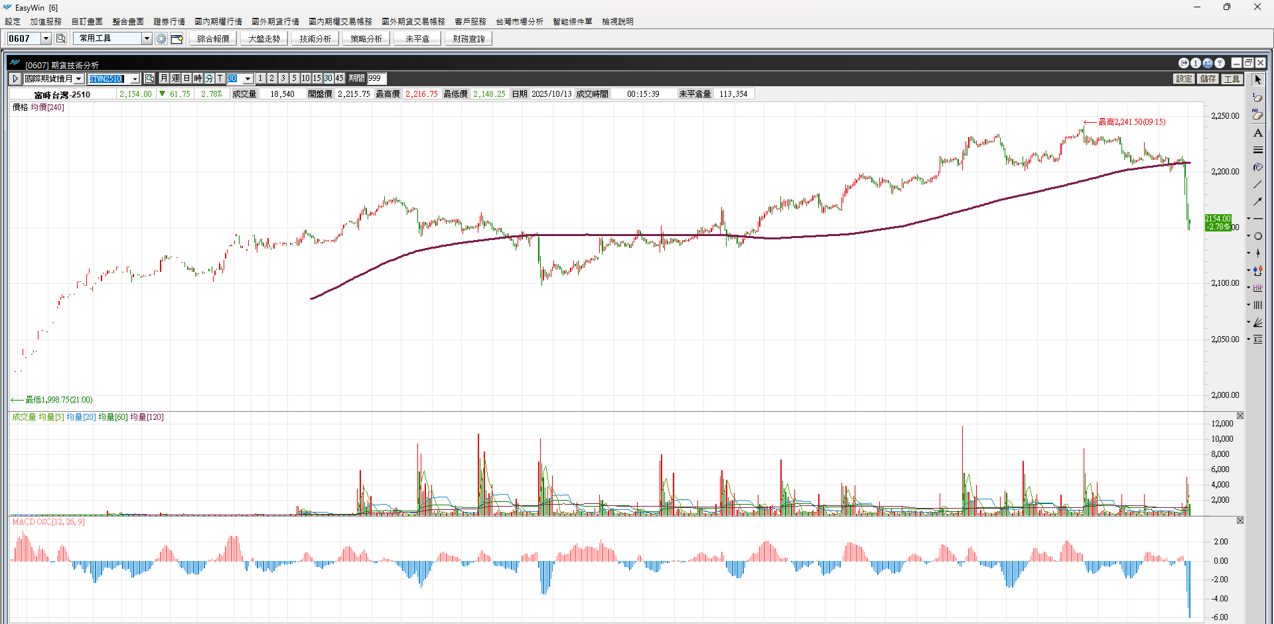This screenshot has height=624, width=1274.
Task: Click the question mark help icon
Action: 1220,63
